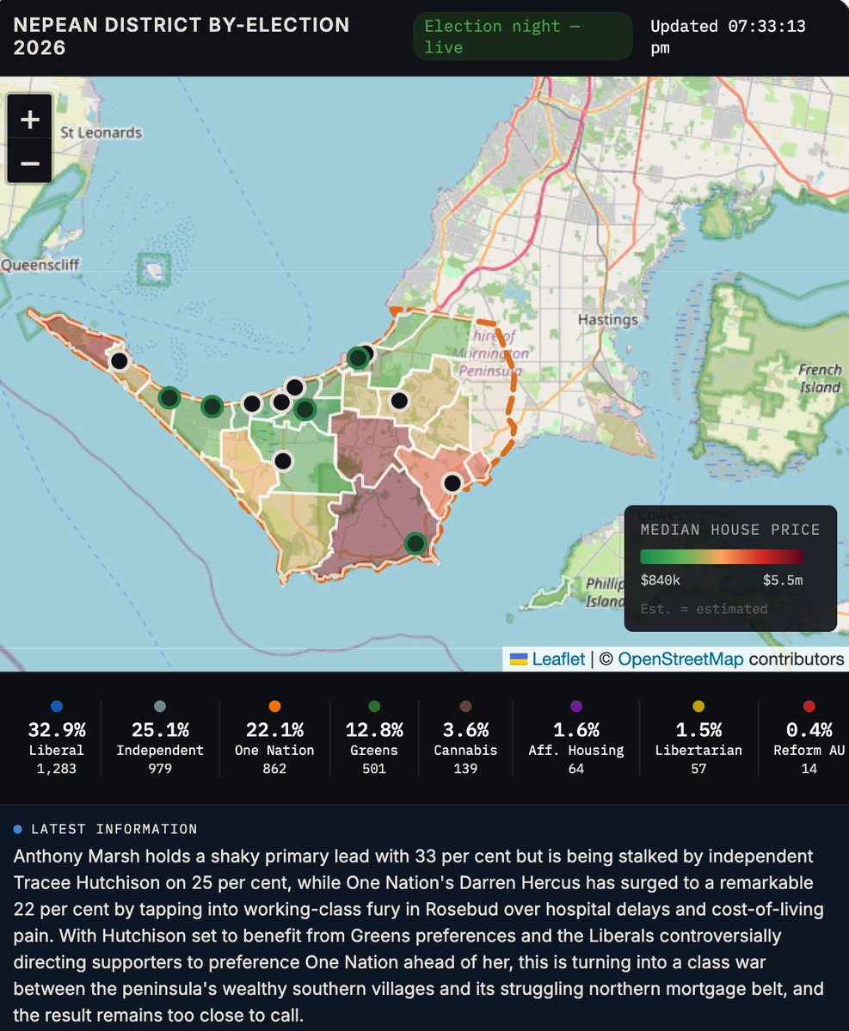Open the OpenStreetMap attribution link

pyautogui.click(x=680, y=659)
